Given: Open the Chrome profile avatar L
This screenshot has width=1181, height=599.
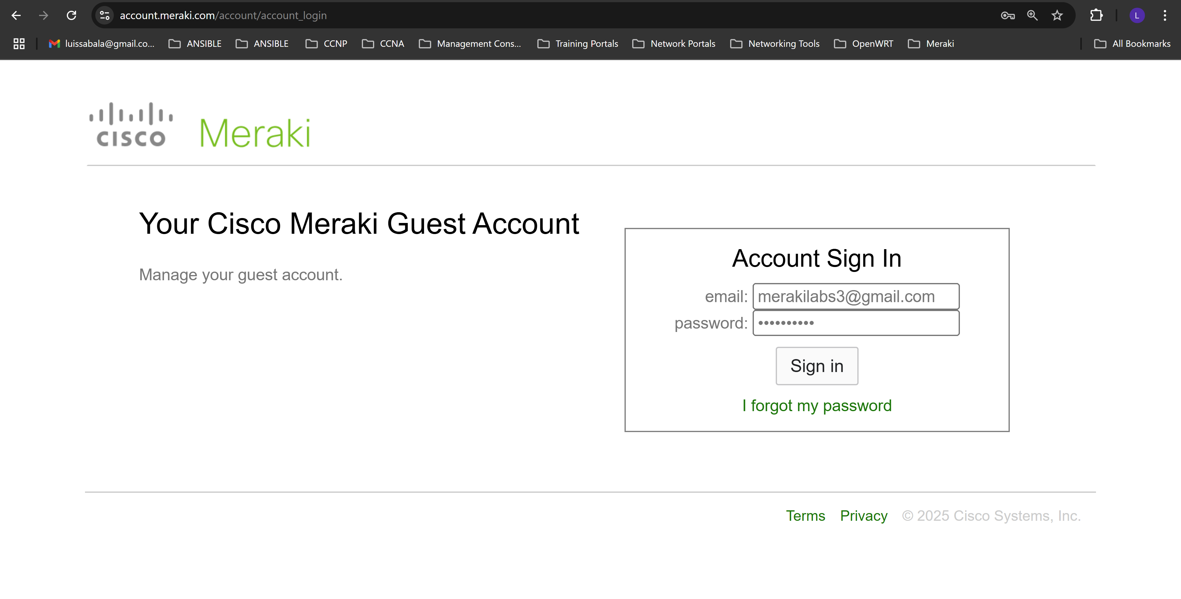Looking at the screenshot, I should (x=1137, y=16).
